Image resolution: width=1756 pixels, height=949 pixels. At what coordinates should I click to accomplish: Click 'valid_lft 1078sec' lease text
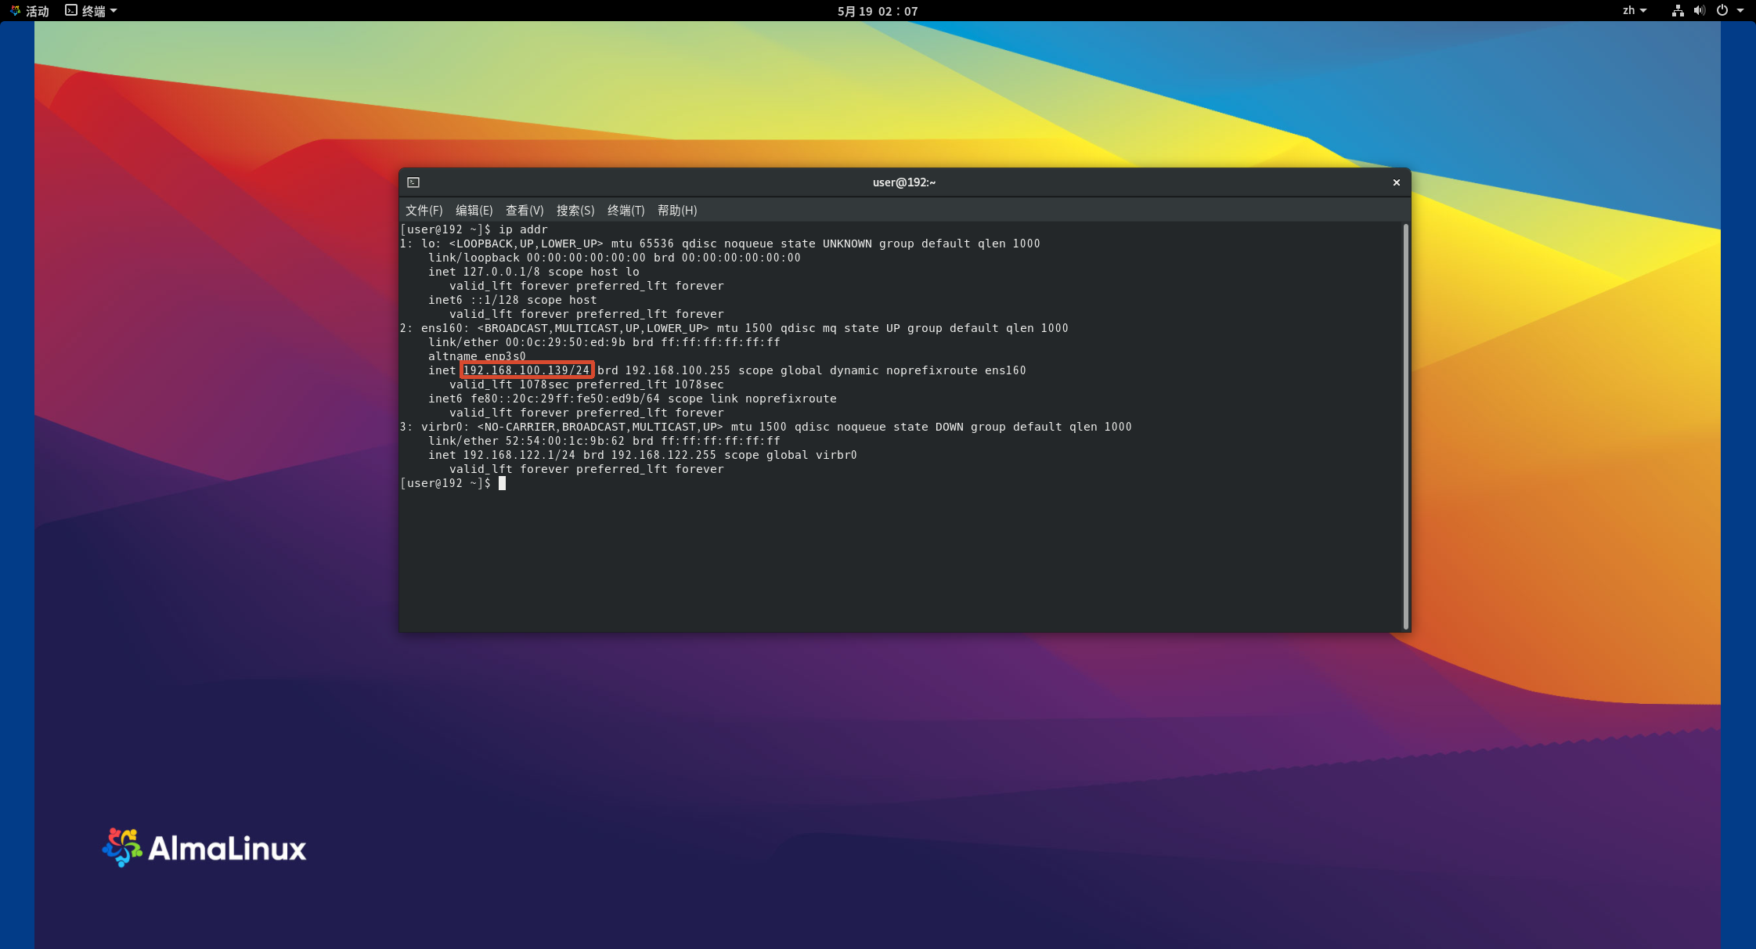[x=509, y=384]
